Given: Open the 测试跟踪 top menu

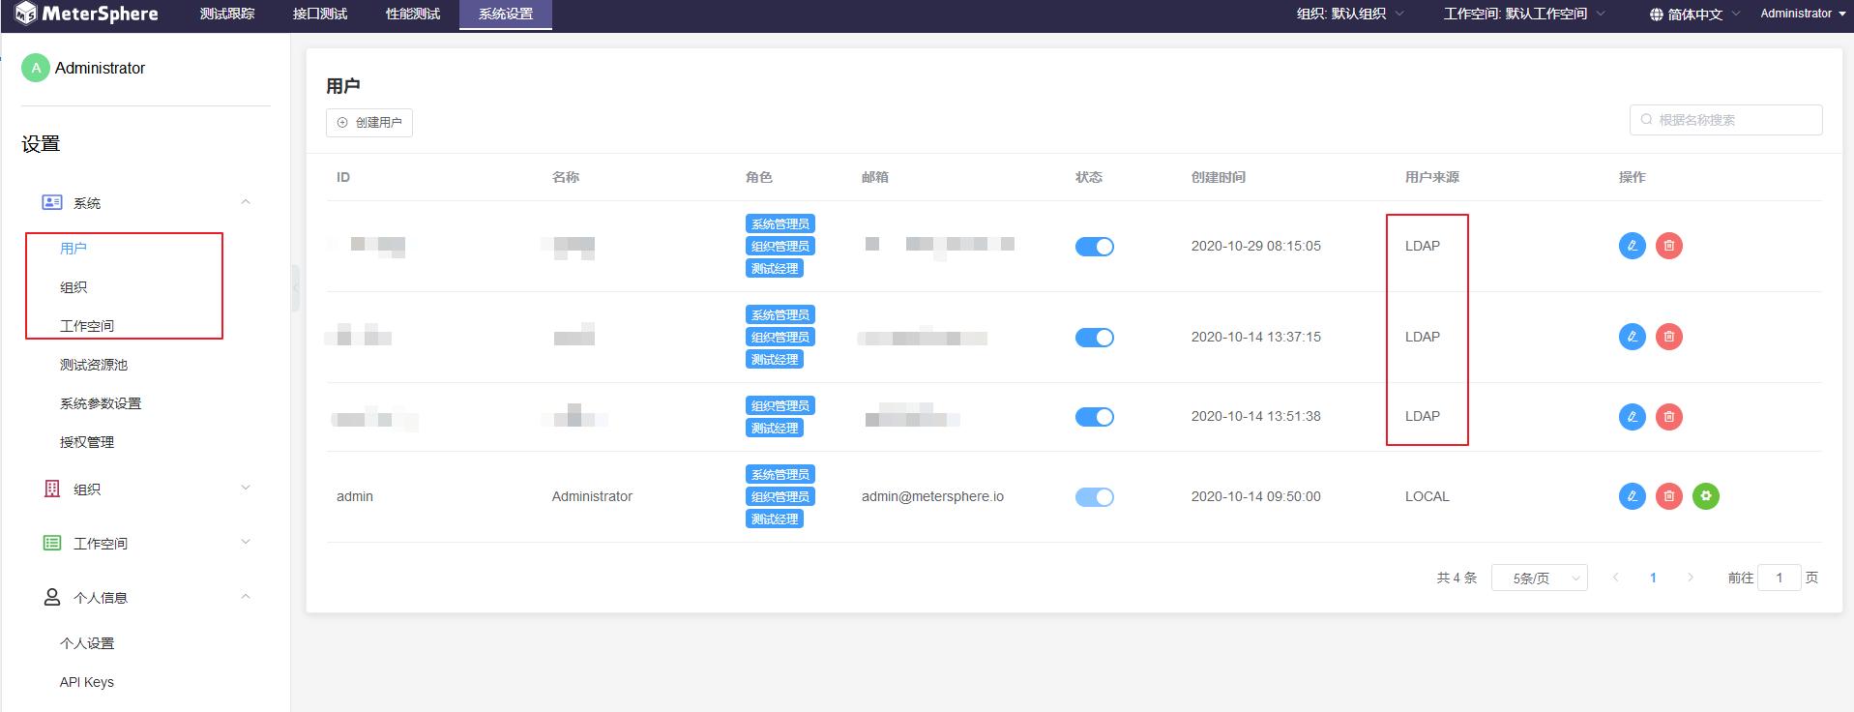Looking at the screenshot, I should (227, 15).
